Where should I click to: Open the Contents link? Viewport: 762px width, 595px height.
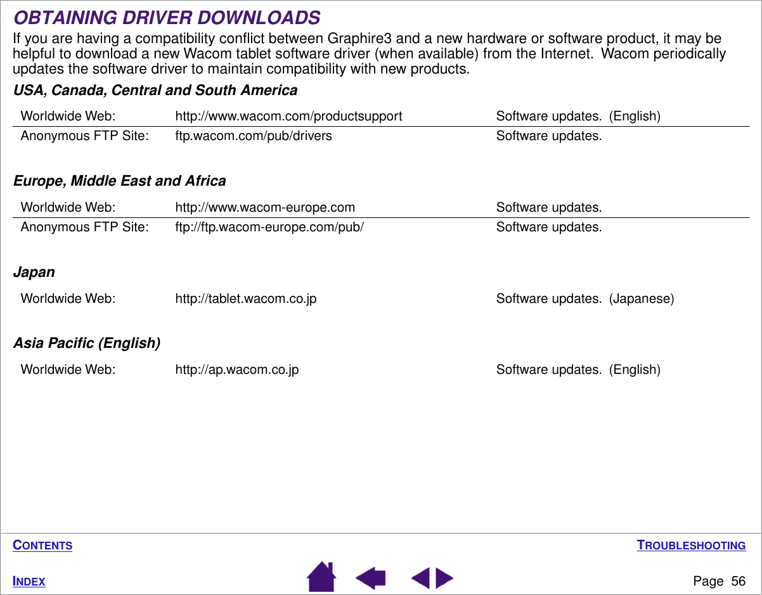pos(43,546)
